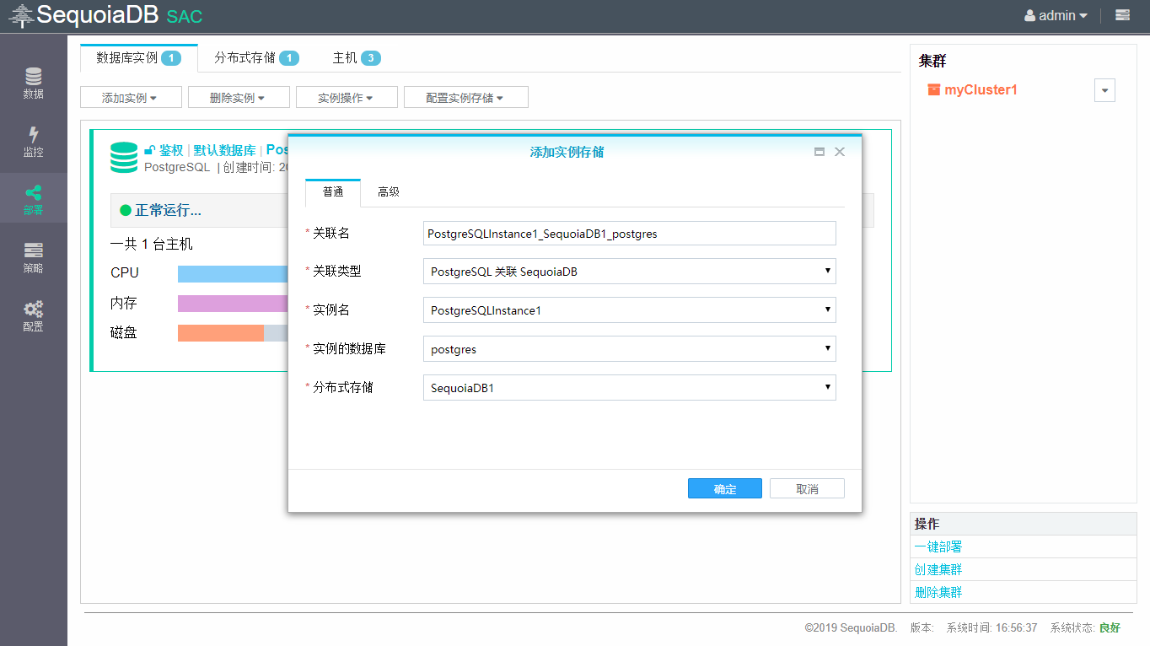
Task: Expand the 关联类型 dropdown
Action: (x=629, y=272)
